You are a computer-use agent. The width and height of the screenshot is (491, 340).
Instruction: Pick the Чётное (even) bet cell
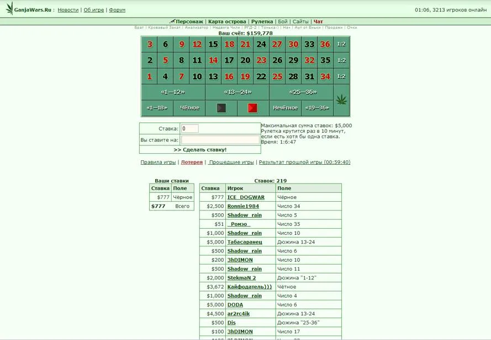[x=189, y=108]
